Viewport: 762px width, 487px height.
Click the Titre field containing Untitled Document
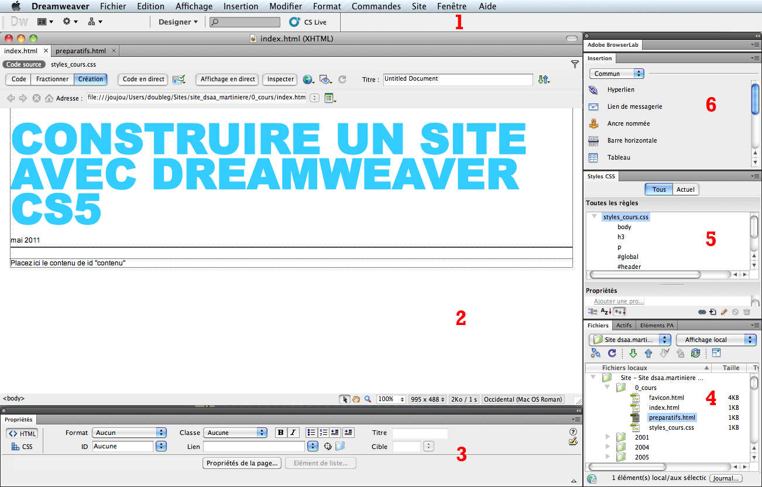[458, 80]
